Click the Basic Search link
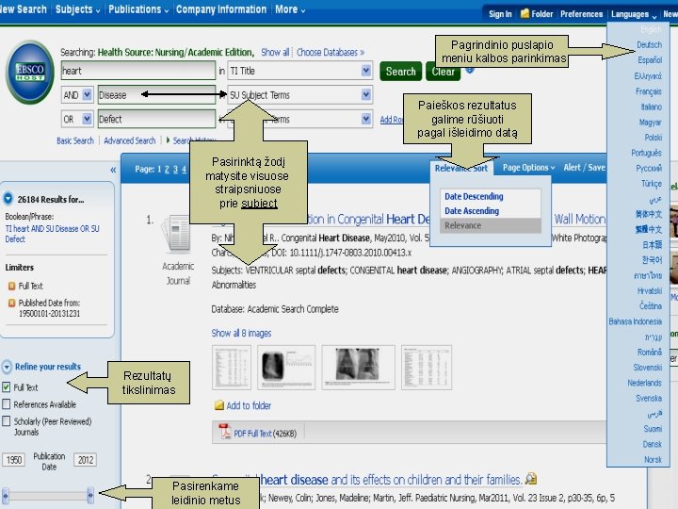Image resolution: width=678 pixels, height=509 pixels. pyautogui.click(x=74, y=140)
